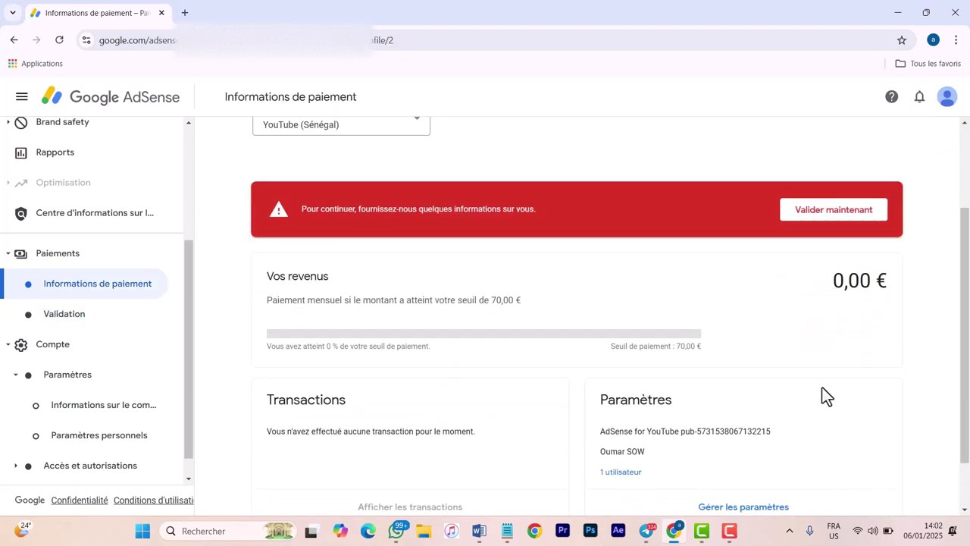Open the Applications shortcut in bookmarks bar

pos(35,64)
